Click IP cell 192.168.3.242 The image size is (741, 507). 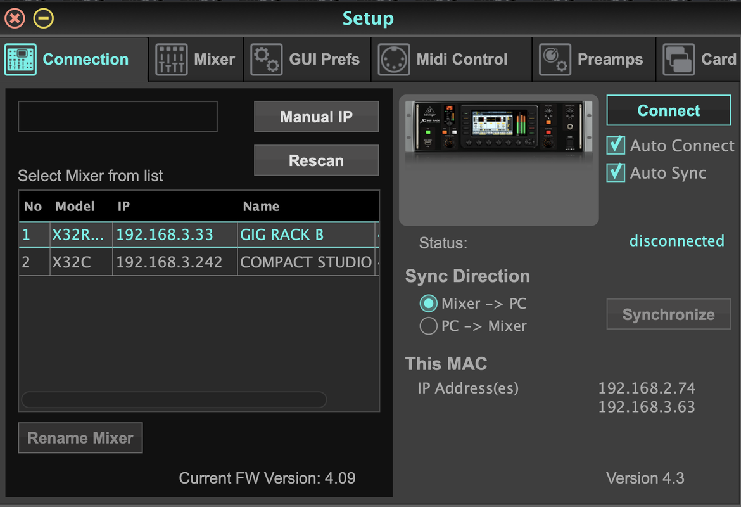coord(175,262)
